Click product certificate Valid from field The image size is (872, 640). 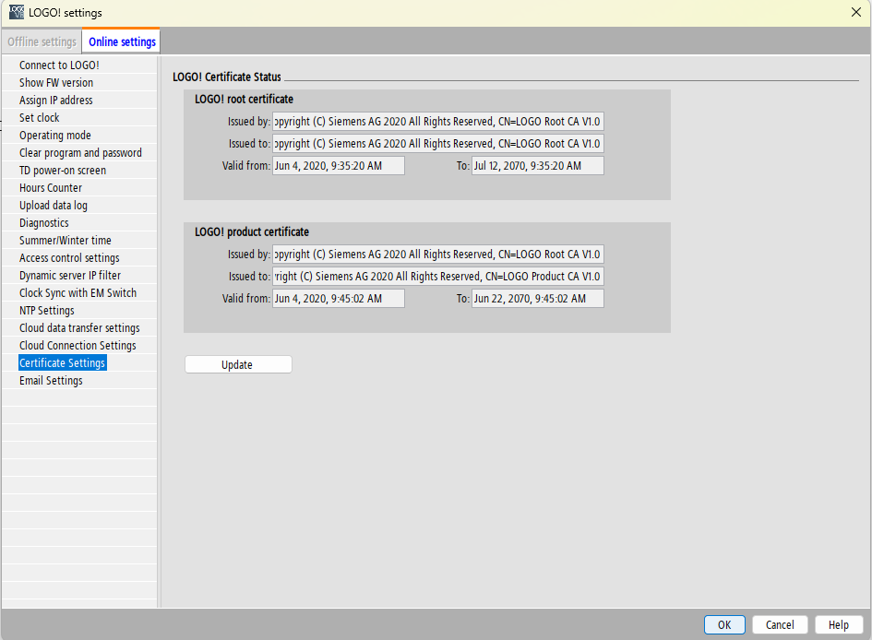coord(338,299)
